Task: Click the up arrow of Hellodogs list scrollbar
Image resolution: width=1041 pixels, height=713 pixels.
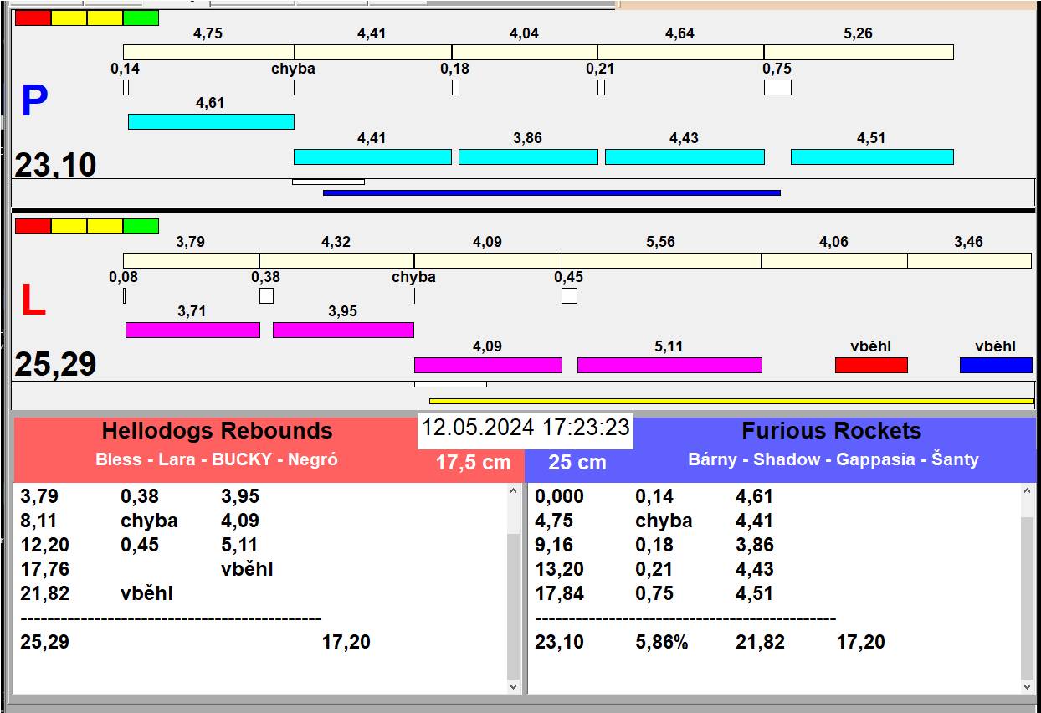Action: pyautogui.click(x=514, y=492)
